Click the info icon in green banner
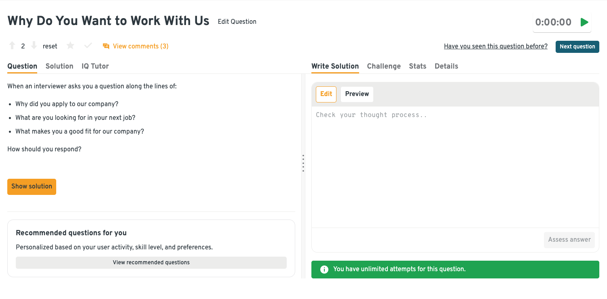This screenshot has width=607, height=299. pos(324,269)
